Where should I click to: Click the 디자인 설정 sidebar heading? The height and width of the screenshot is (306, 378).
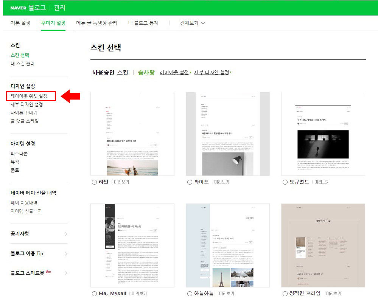tap(23, 86)
